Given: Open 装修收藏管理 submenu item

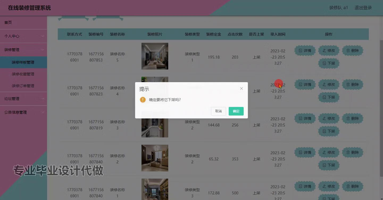Looking at the screenshot, I should click(23, 74).
